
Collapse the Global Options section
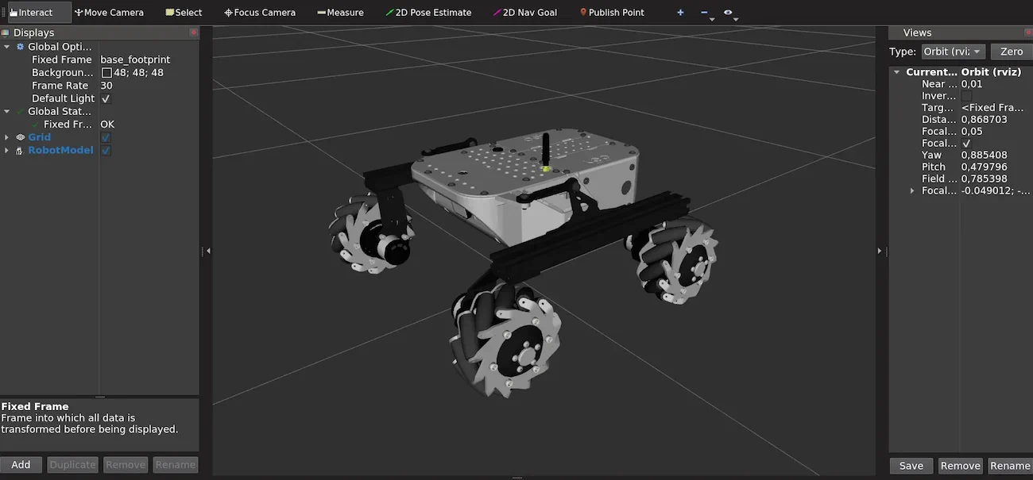click(x=7, y=47)
